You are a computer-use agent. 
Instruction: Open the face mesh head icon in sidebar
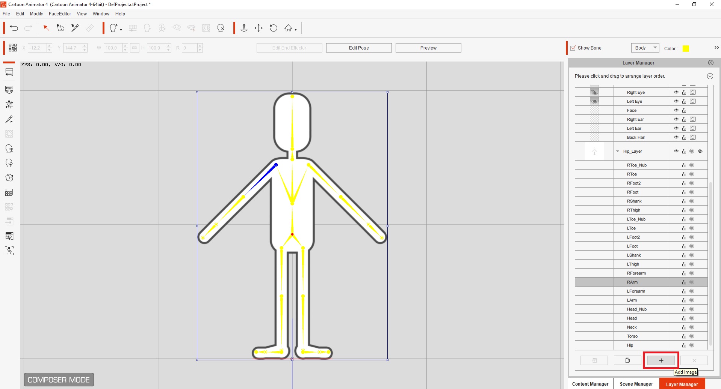click(9, 149)
